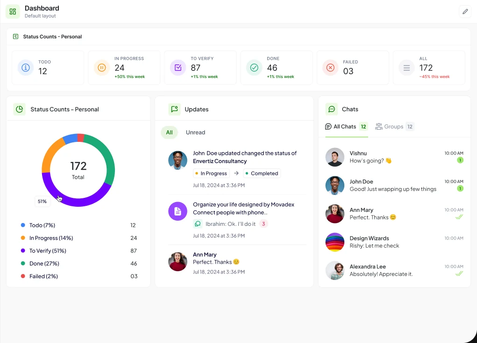This screenshot has height=343, width=477.
Task: Switch to the All Chats tab
Action: pyautogui.click(x=347, y=126)
